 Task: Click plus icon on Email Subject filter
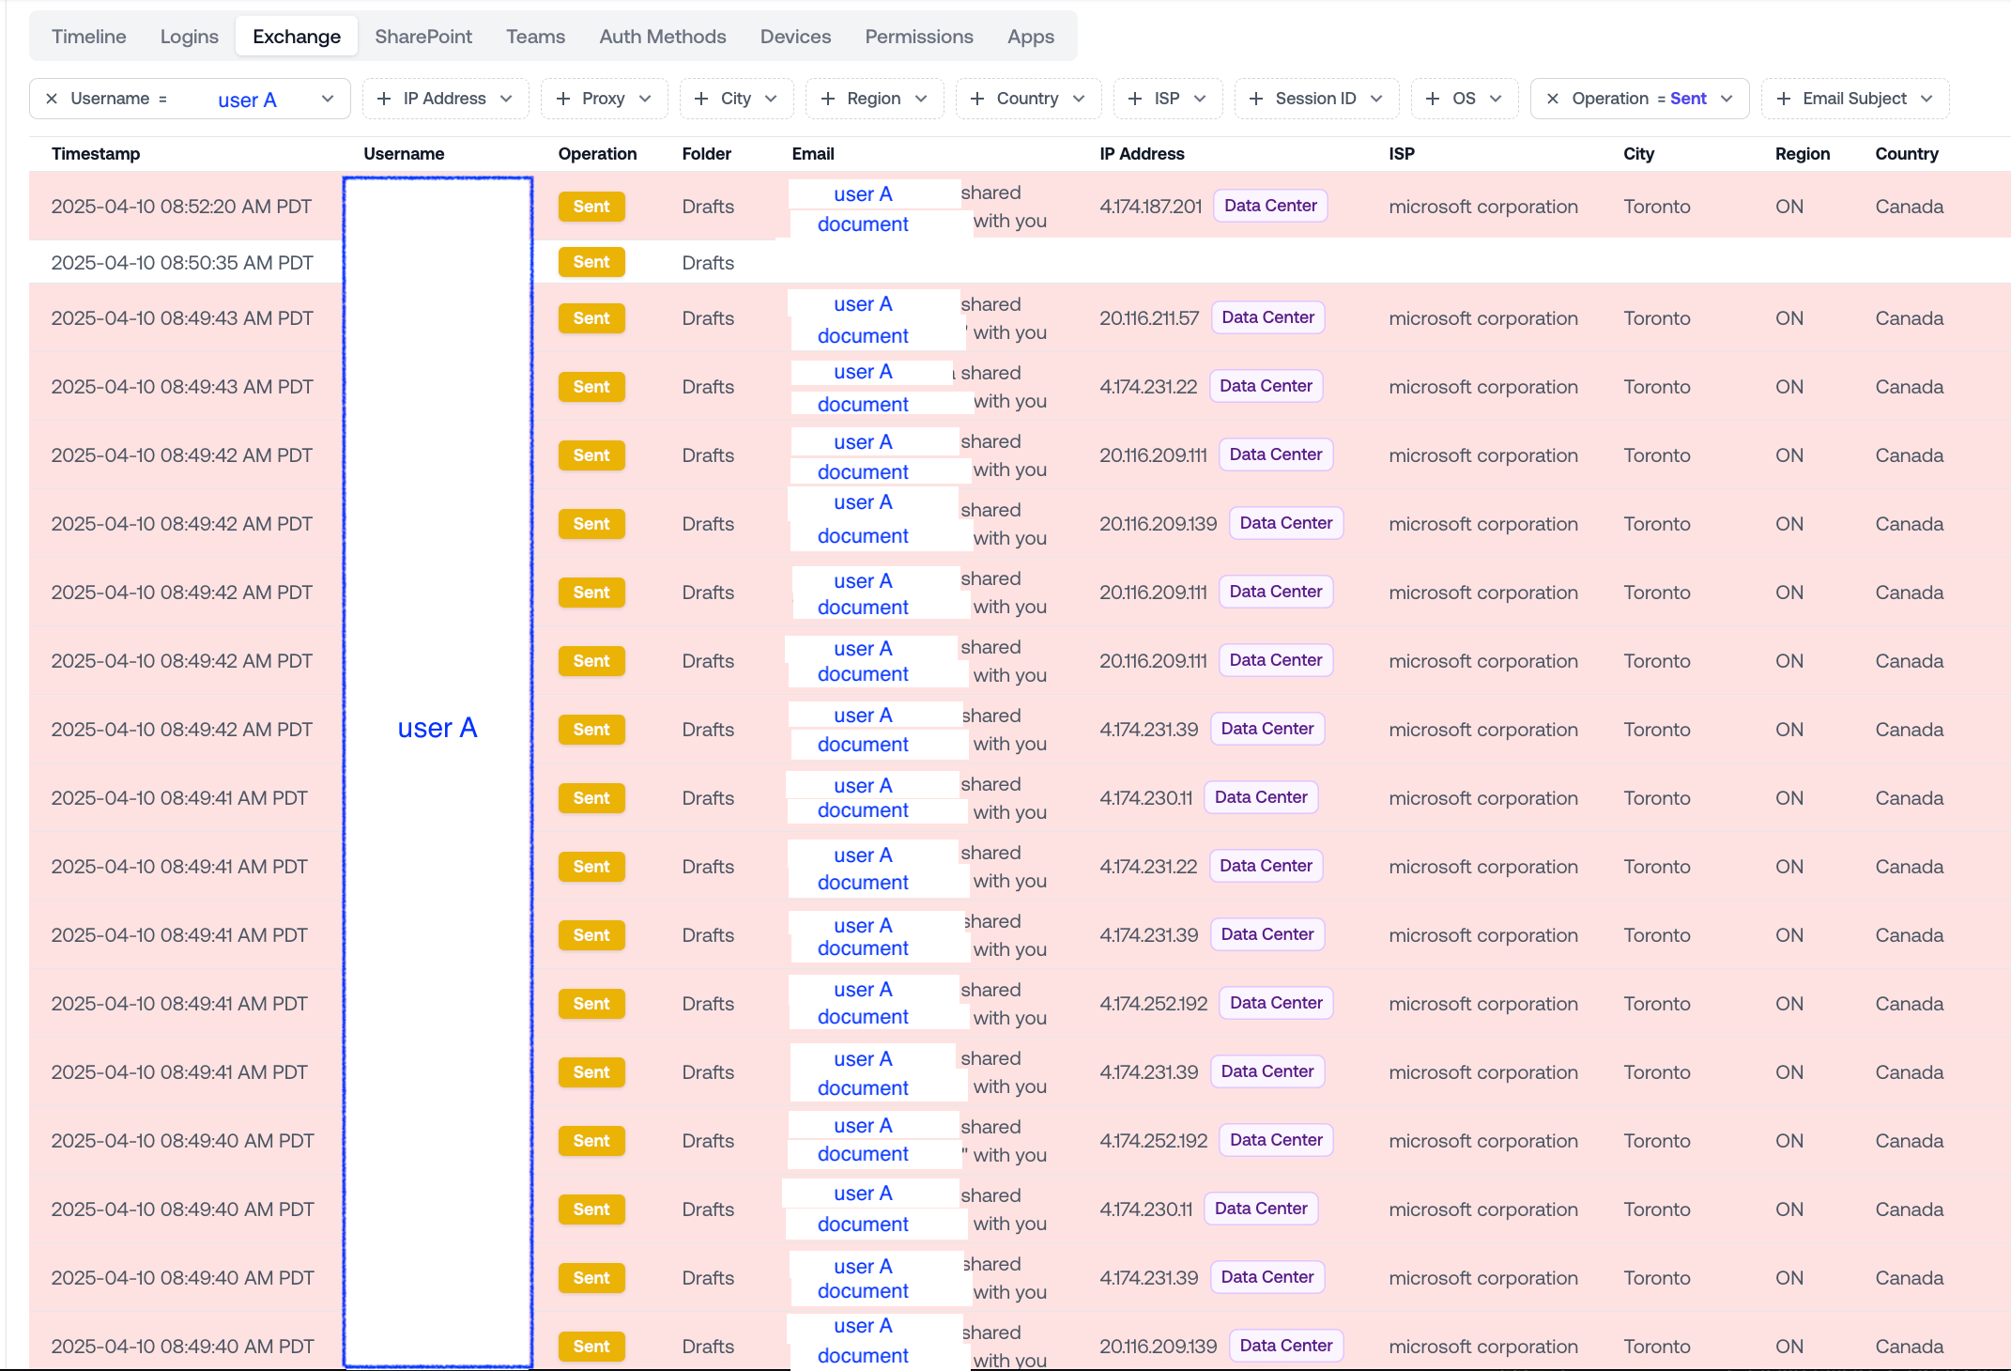tap(1784, 99)
